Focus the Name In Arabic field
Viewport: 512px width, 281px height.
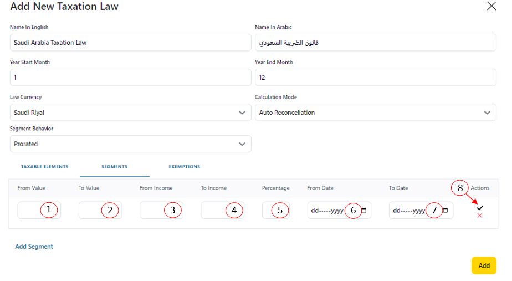pyautogui.click(x=375, y=43)
